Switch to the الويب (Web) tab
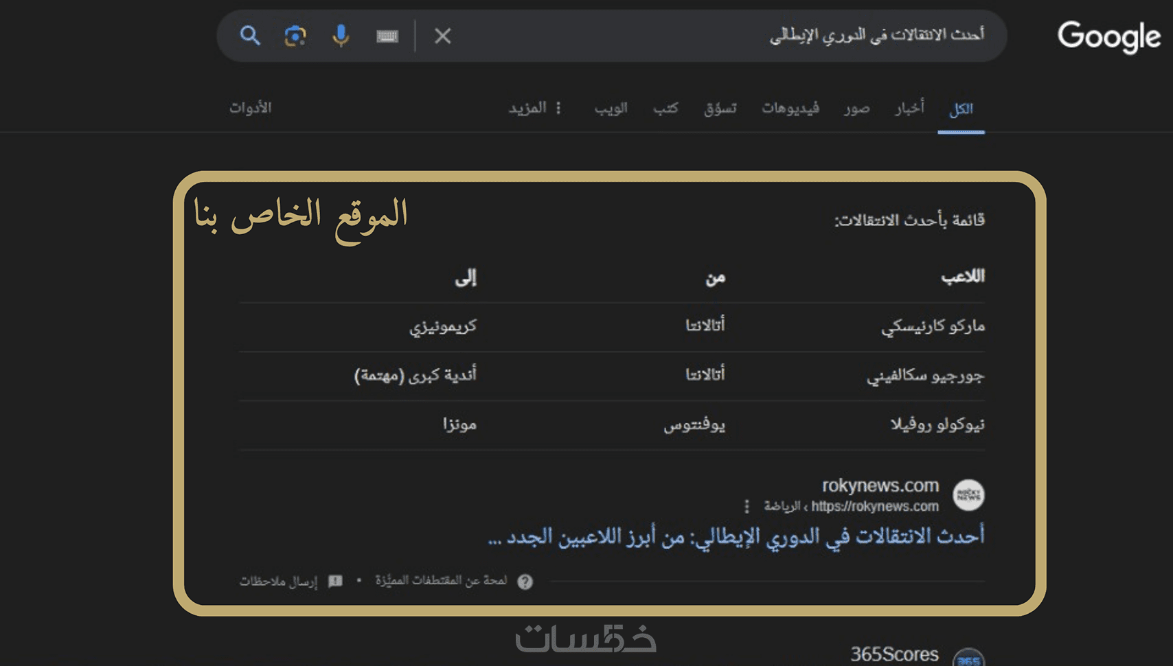The height and width of the screenshot is (666, 1173). coord(611,108)
